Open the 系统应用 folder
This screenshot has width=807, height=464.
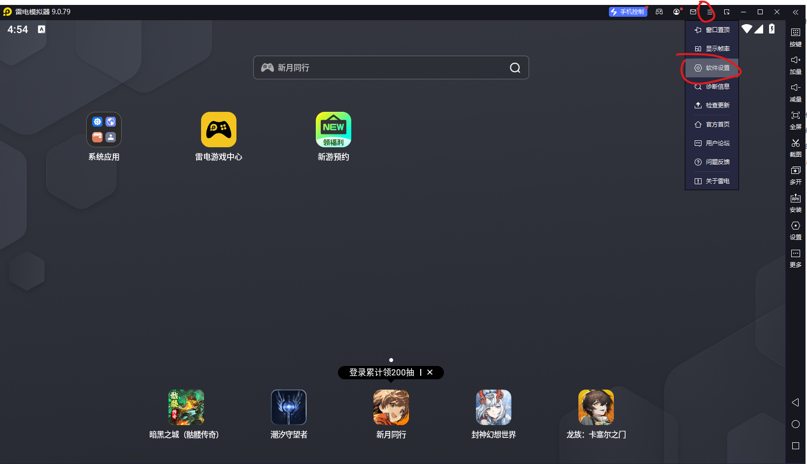coord(104,130)
